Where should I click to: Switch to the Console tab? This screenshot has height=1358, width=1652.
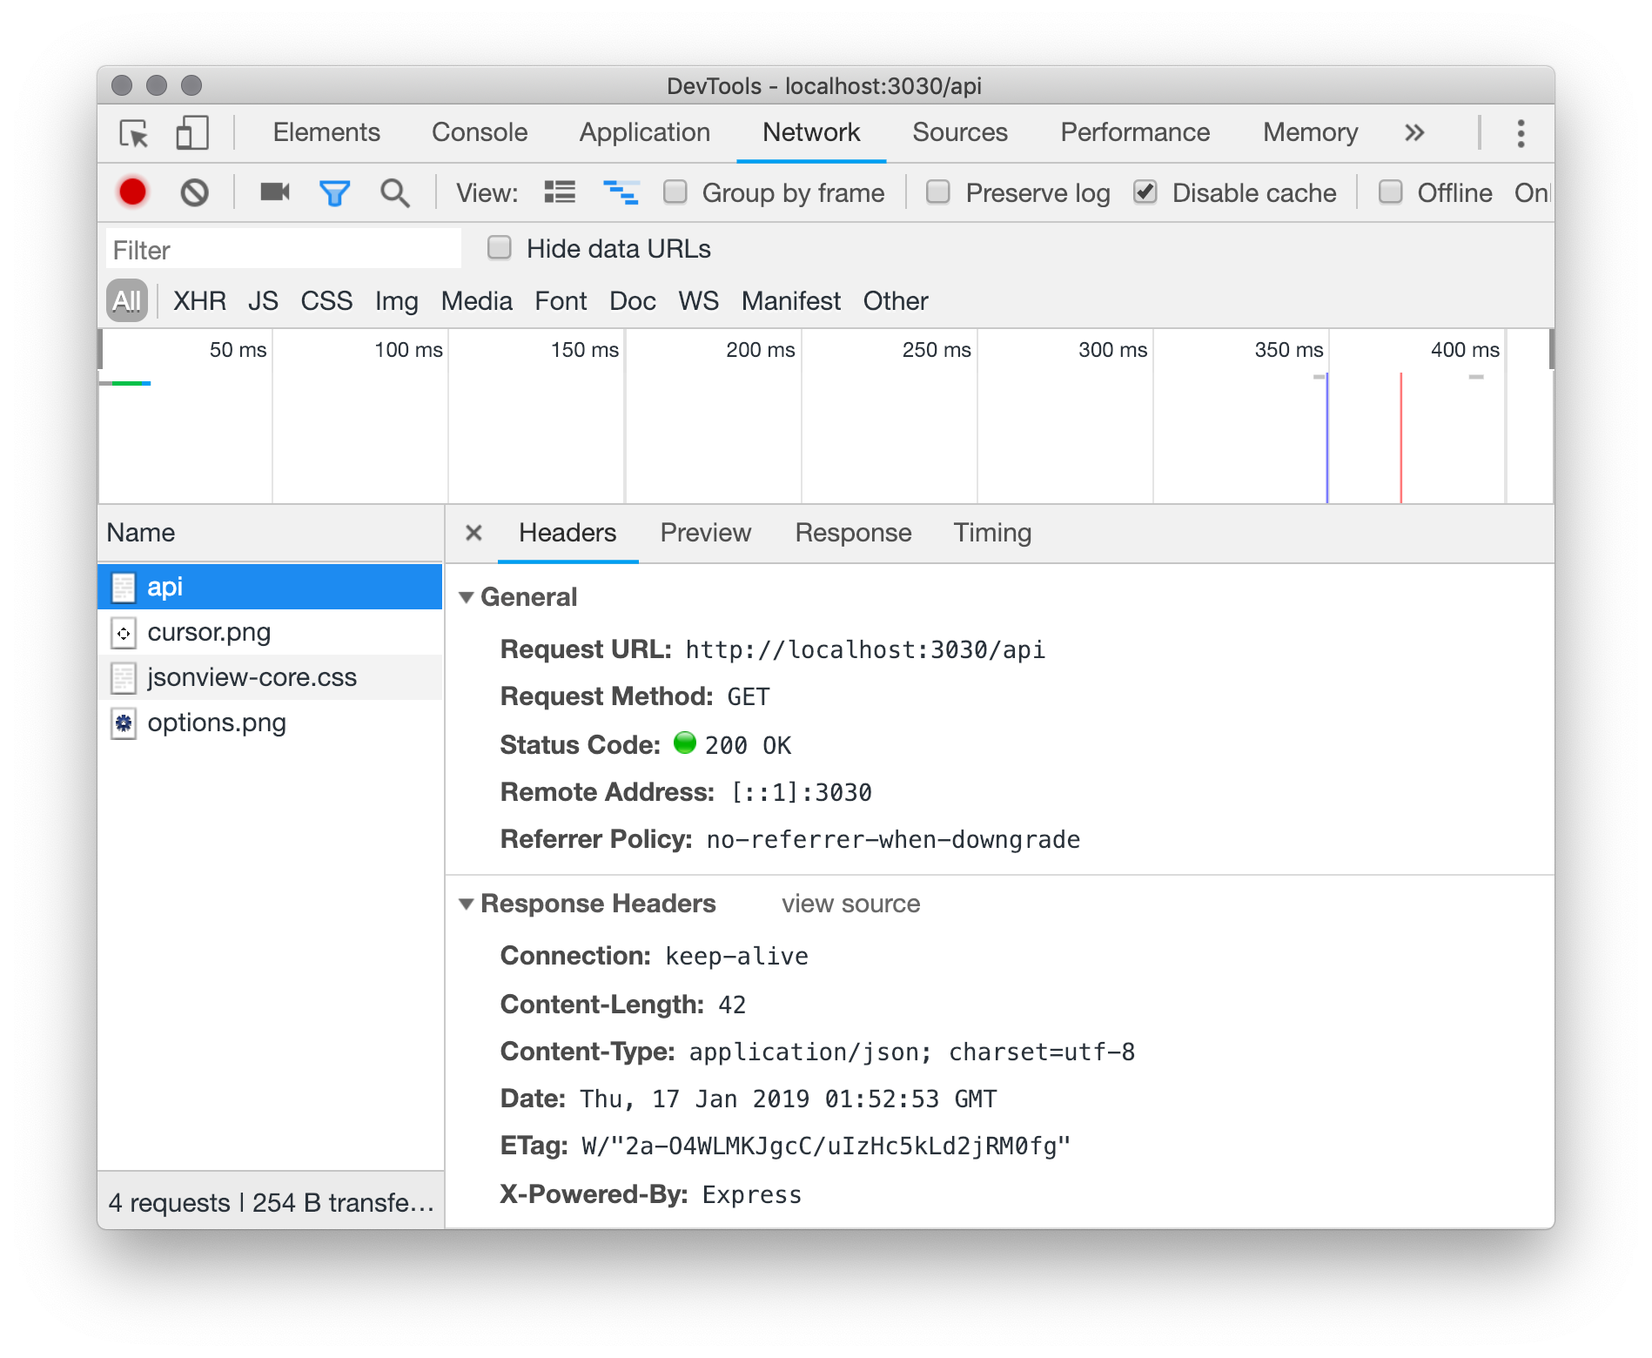[x=480, y=132]
